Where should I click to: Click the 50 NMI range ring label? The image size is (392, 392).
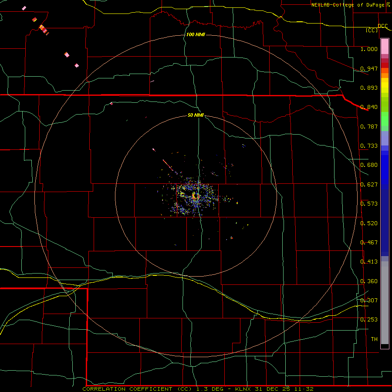point(196,115)
